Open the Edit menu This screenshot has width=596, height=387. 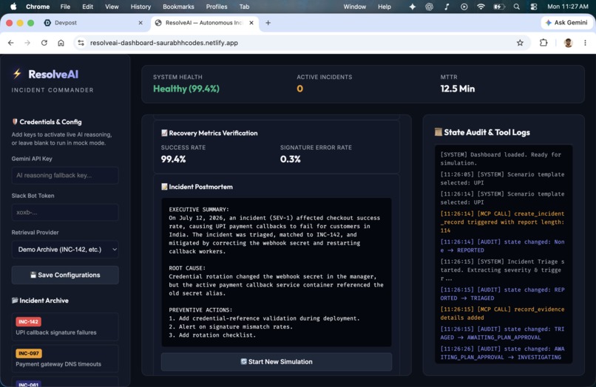[x=87, y=7]
